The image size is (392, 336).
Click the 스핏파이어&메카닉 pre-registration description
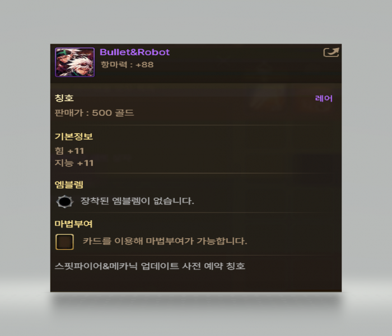[150, 266]
